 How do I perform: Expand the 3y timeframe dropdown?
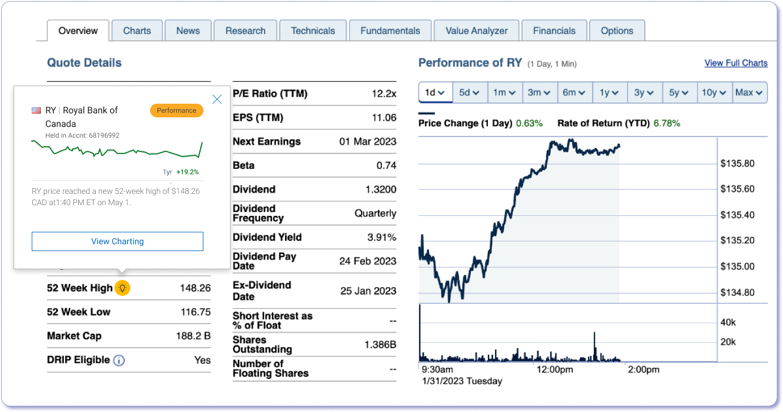(x=645, y=92)
